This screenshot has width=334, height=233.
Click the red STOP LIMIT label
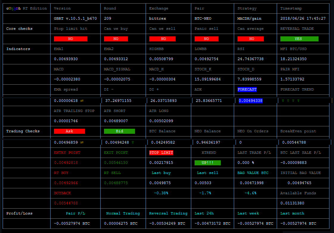(161, 153)
